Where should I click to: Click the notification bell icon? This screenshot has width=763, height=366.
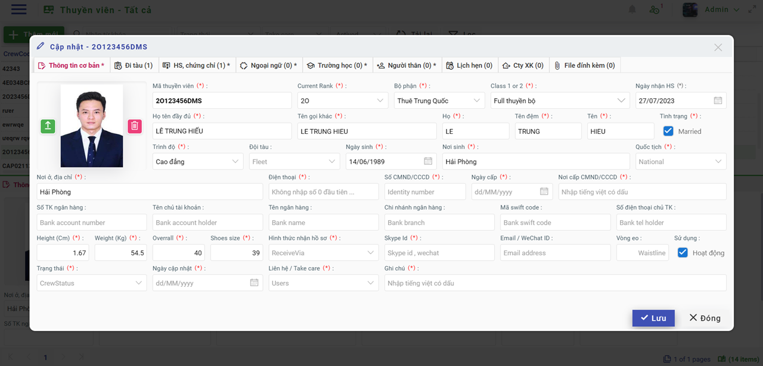pos(632,10)
